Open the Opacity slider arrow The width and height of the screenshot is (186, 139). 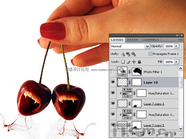click(x=177, y=46)
